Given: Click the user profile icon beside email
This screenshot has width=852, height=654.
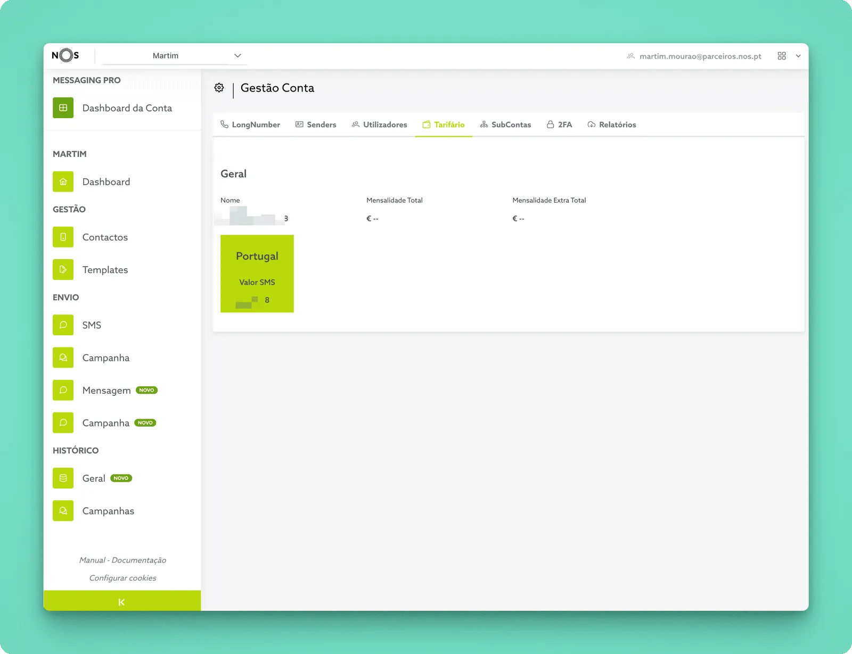Looking at the screenshot, I should (631, 56).
